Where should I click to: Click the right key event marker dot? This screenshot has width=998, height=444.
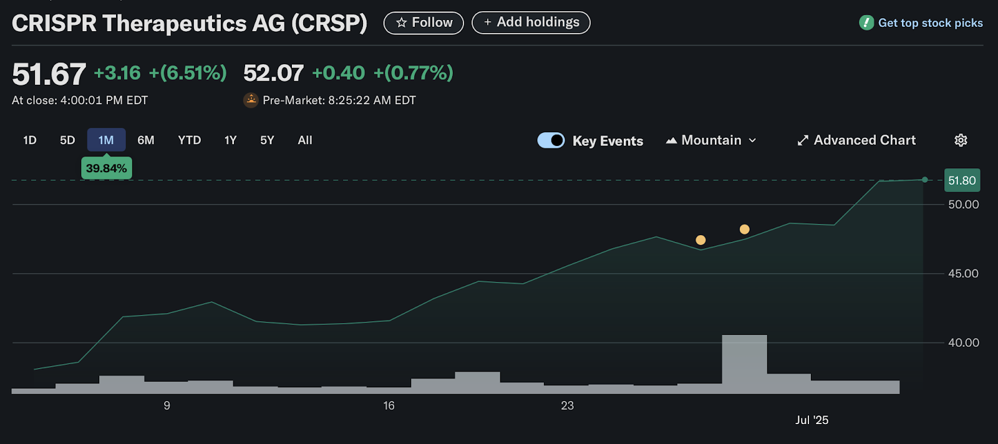(x=744, y=229)
